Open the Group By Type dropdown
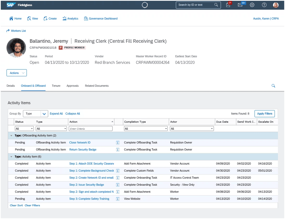 coord(35,114)
